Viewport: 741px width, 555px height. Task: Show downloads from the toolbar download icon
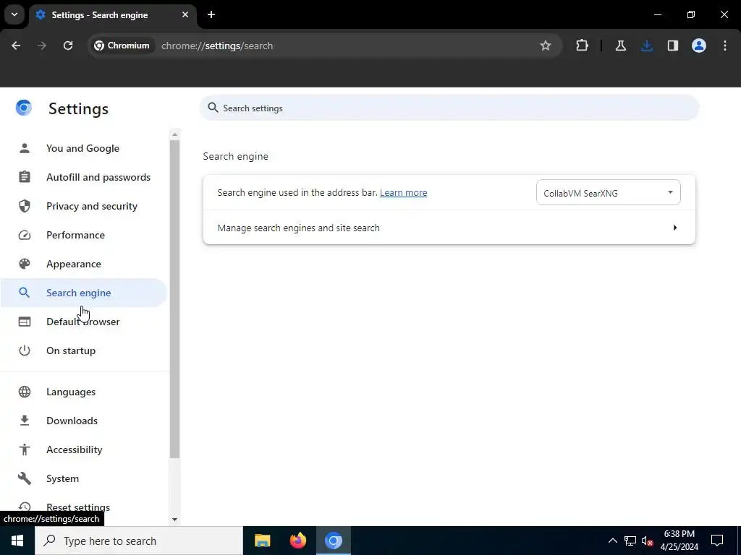coord(646,46)
